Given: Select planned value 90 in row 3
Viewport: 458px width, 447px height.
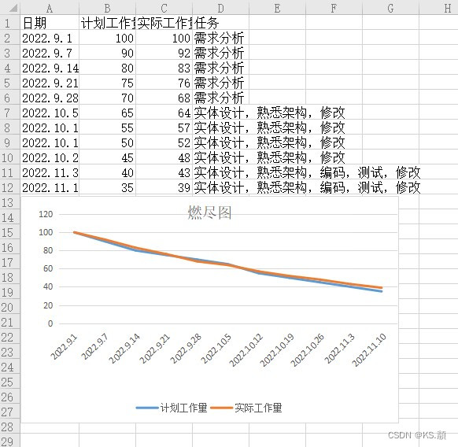Looking at the screenshot, I should coord(107,53).
